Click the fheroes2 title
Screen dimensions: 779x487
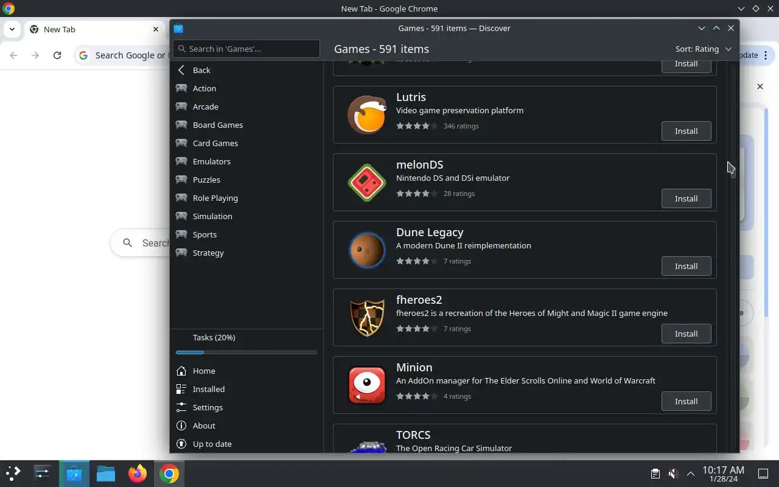(419, 300)
